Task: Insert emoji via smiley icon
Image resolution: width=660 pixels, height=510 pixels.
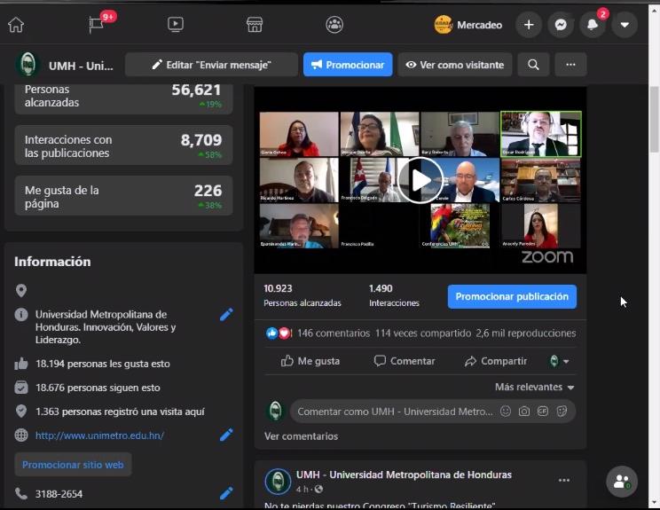Action: click(505, 412)
